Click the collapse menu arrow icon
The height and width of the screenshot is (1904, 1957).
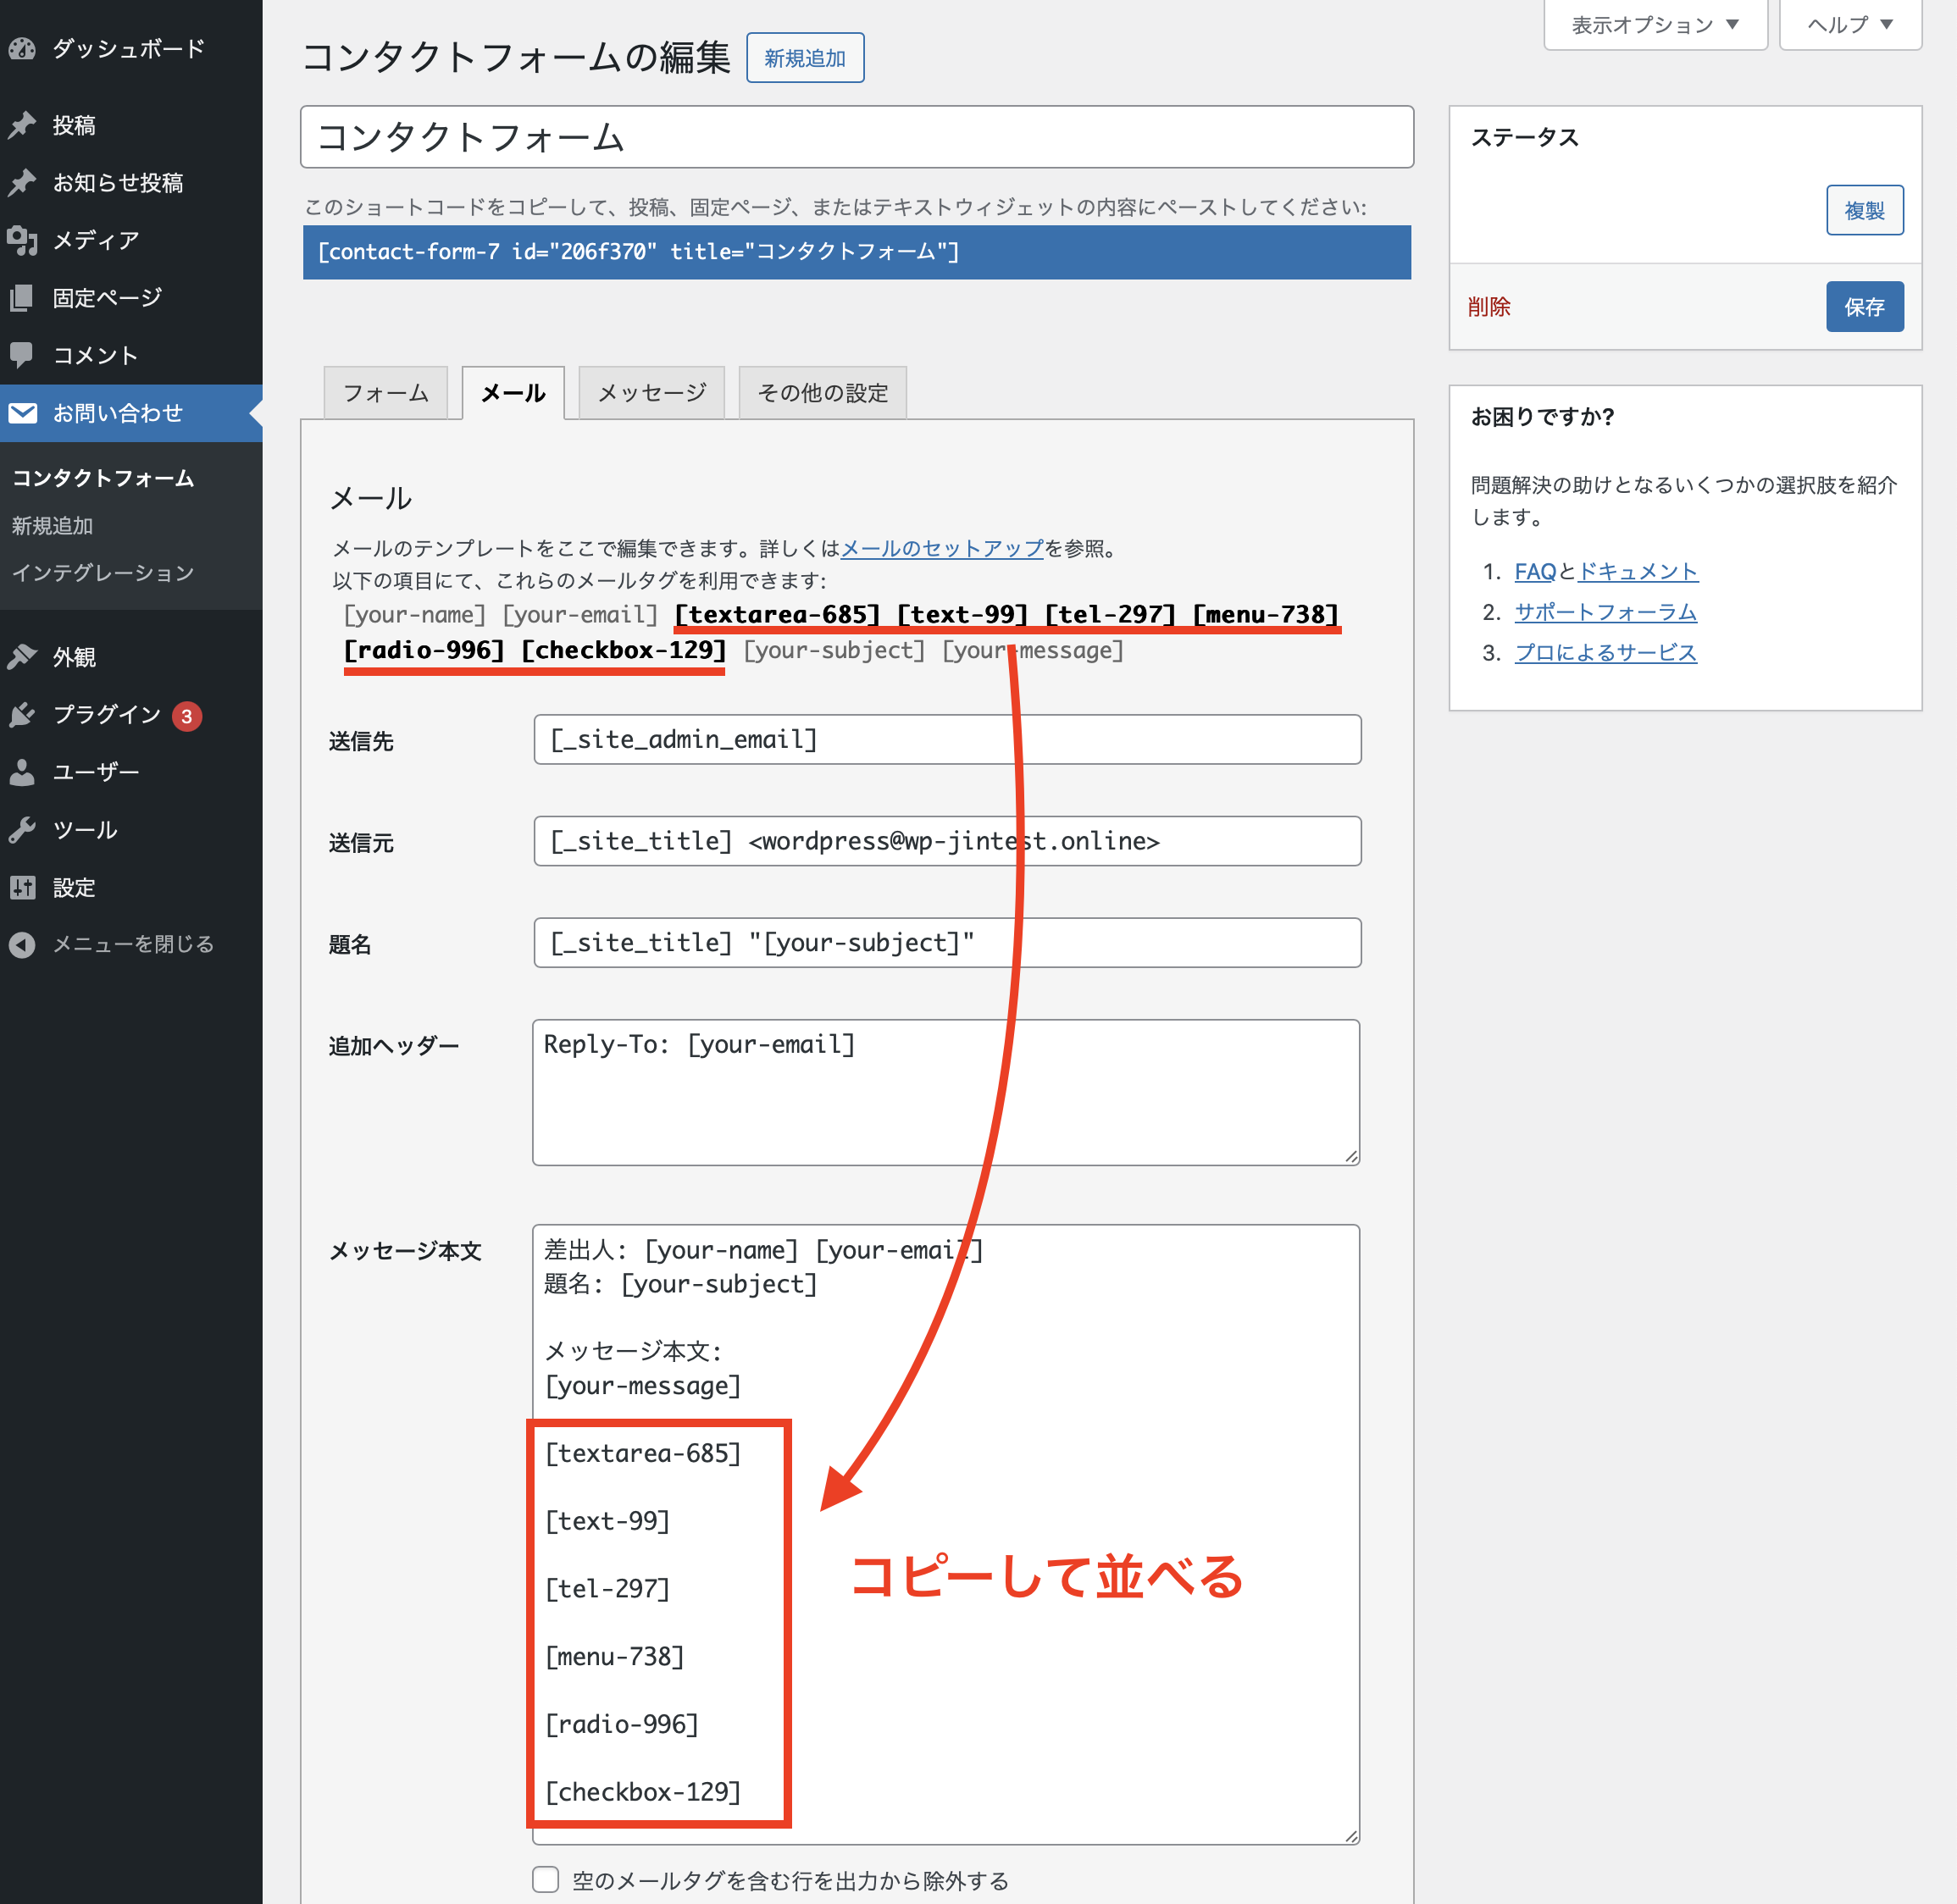[x=22, y=944]
